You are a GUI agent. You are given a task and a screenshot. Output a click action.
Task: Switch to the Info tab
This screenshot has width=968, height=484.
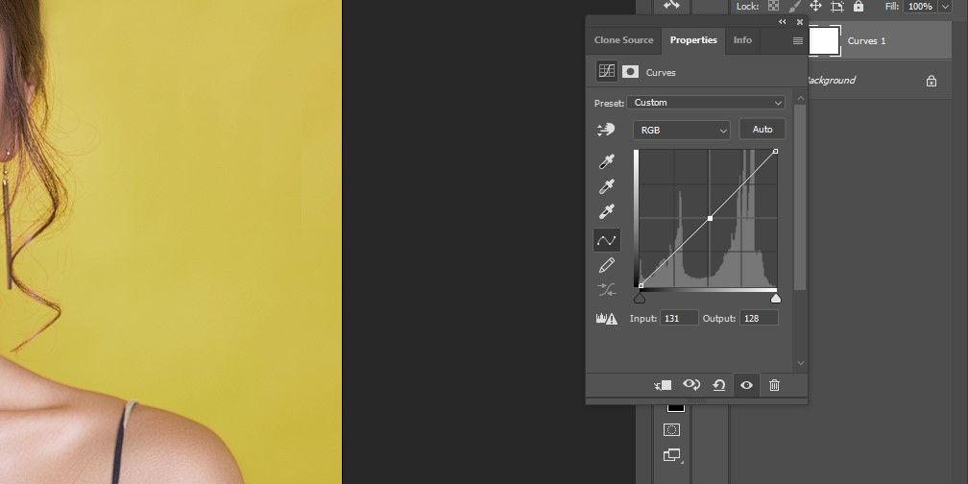click(742, 40)
